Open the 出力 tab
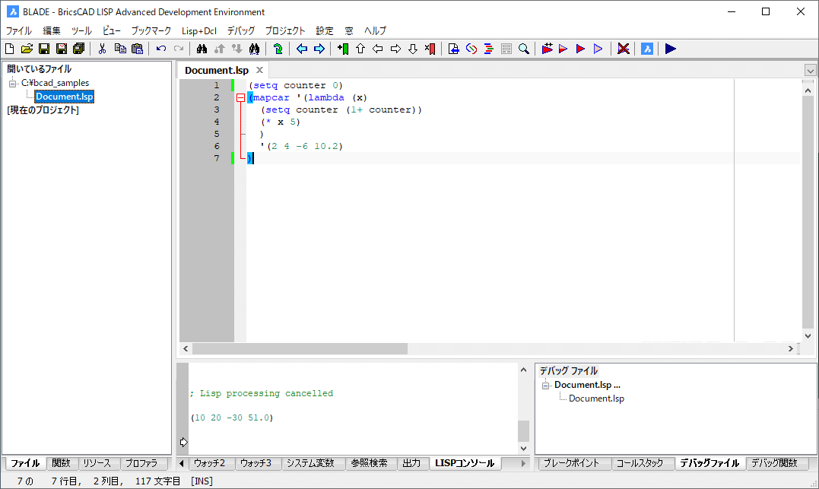This screenshot has height=489, width=819. (411, 463)
